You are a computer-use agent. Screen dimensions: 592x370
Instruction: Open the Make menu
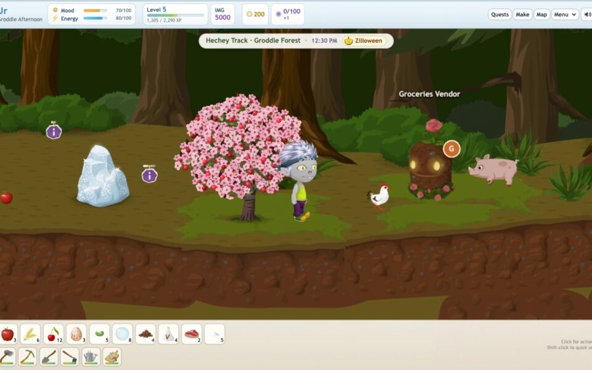pos(522,14)
